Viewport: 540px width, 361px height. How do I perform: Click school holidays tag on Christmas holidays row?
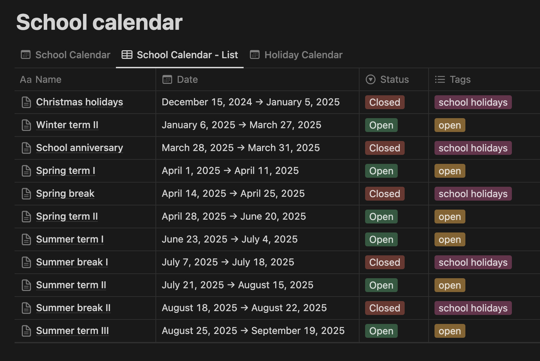click(x=473, y=102)
